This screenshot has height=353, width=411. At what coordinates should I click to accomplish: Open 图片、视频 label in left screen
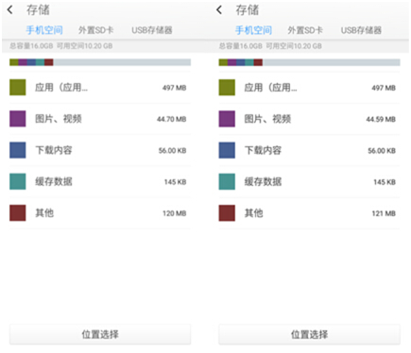pyautogui.click(x=59, y=119)
